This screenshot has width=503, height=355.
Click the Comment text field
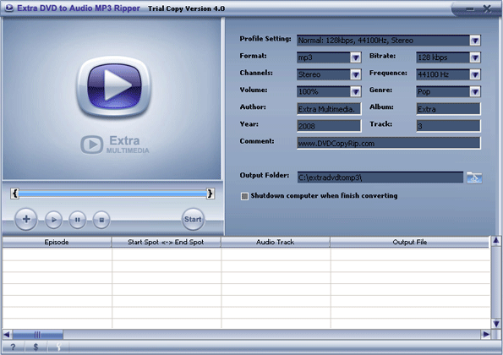[389, 143]
